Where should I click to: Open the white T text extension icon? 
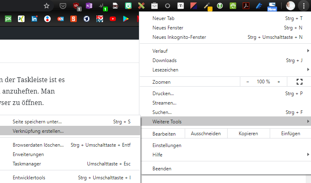click(181, 6)
